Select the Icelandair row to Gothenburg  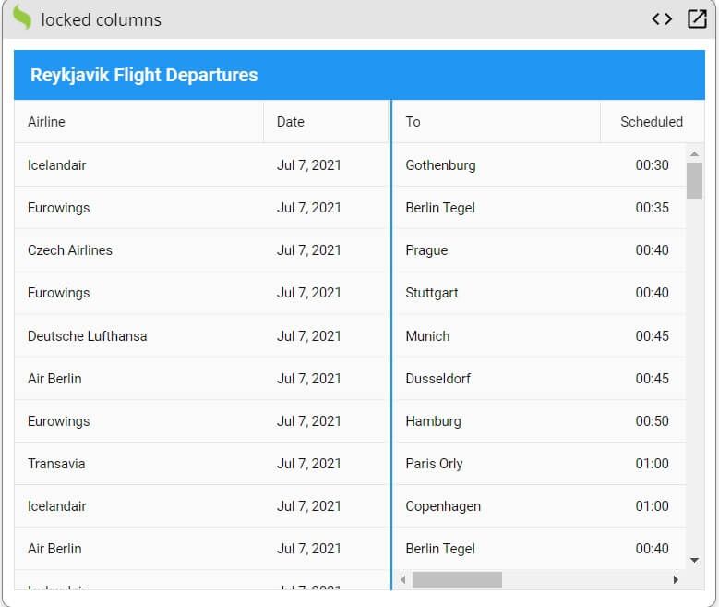351,164
